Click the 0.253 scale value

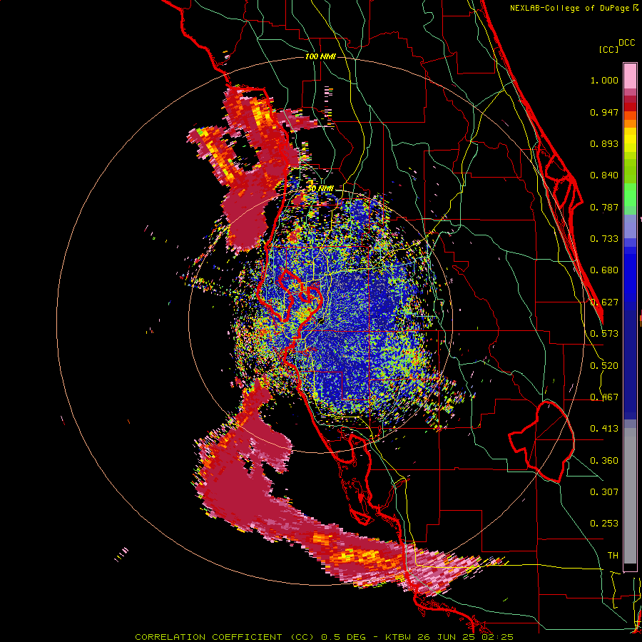[x=604, y=524]
